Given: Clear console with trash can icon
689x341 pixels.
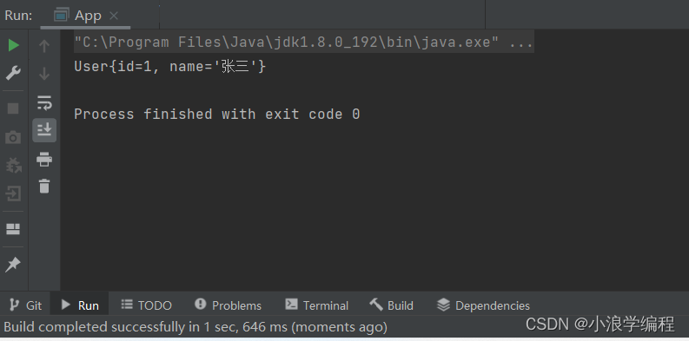Looking at the screenshot, I should click(x=44, y=186).
